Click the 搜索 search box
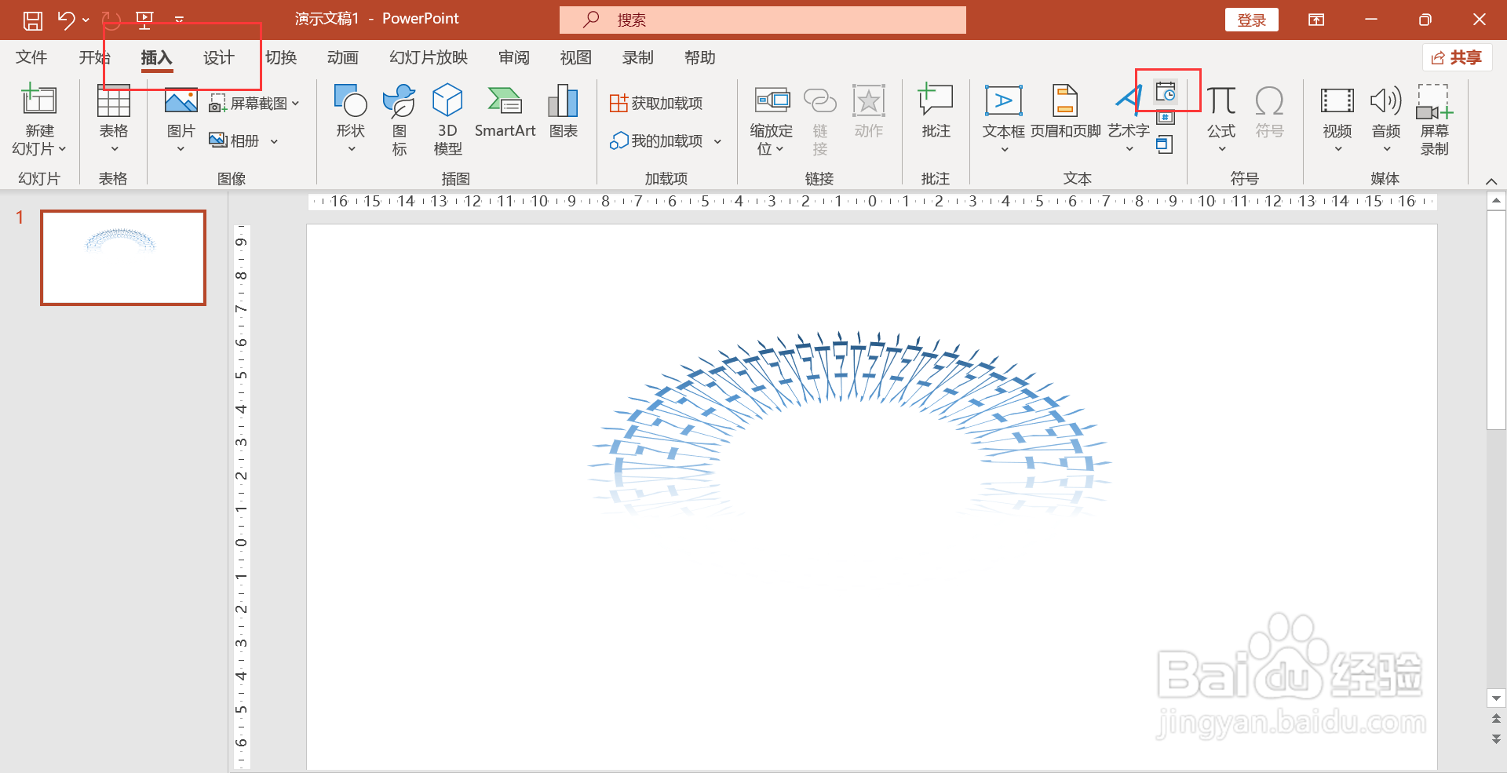The height and width of the screenshot is (773, 1507). tap(763, 20)
